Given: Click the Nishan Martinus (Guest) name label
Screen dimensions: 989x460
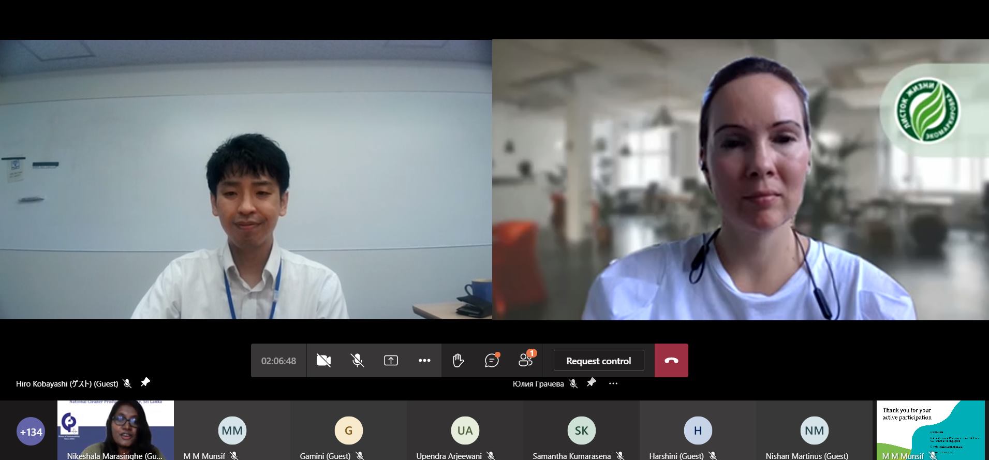Looking at the screenshot, I should 807,456.
